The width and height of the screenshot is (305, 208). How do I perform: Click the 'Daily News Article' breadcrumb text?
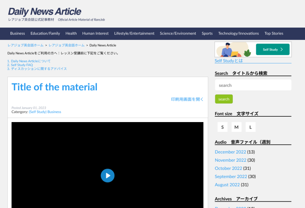click(103, 45)
